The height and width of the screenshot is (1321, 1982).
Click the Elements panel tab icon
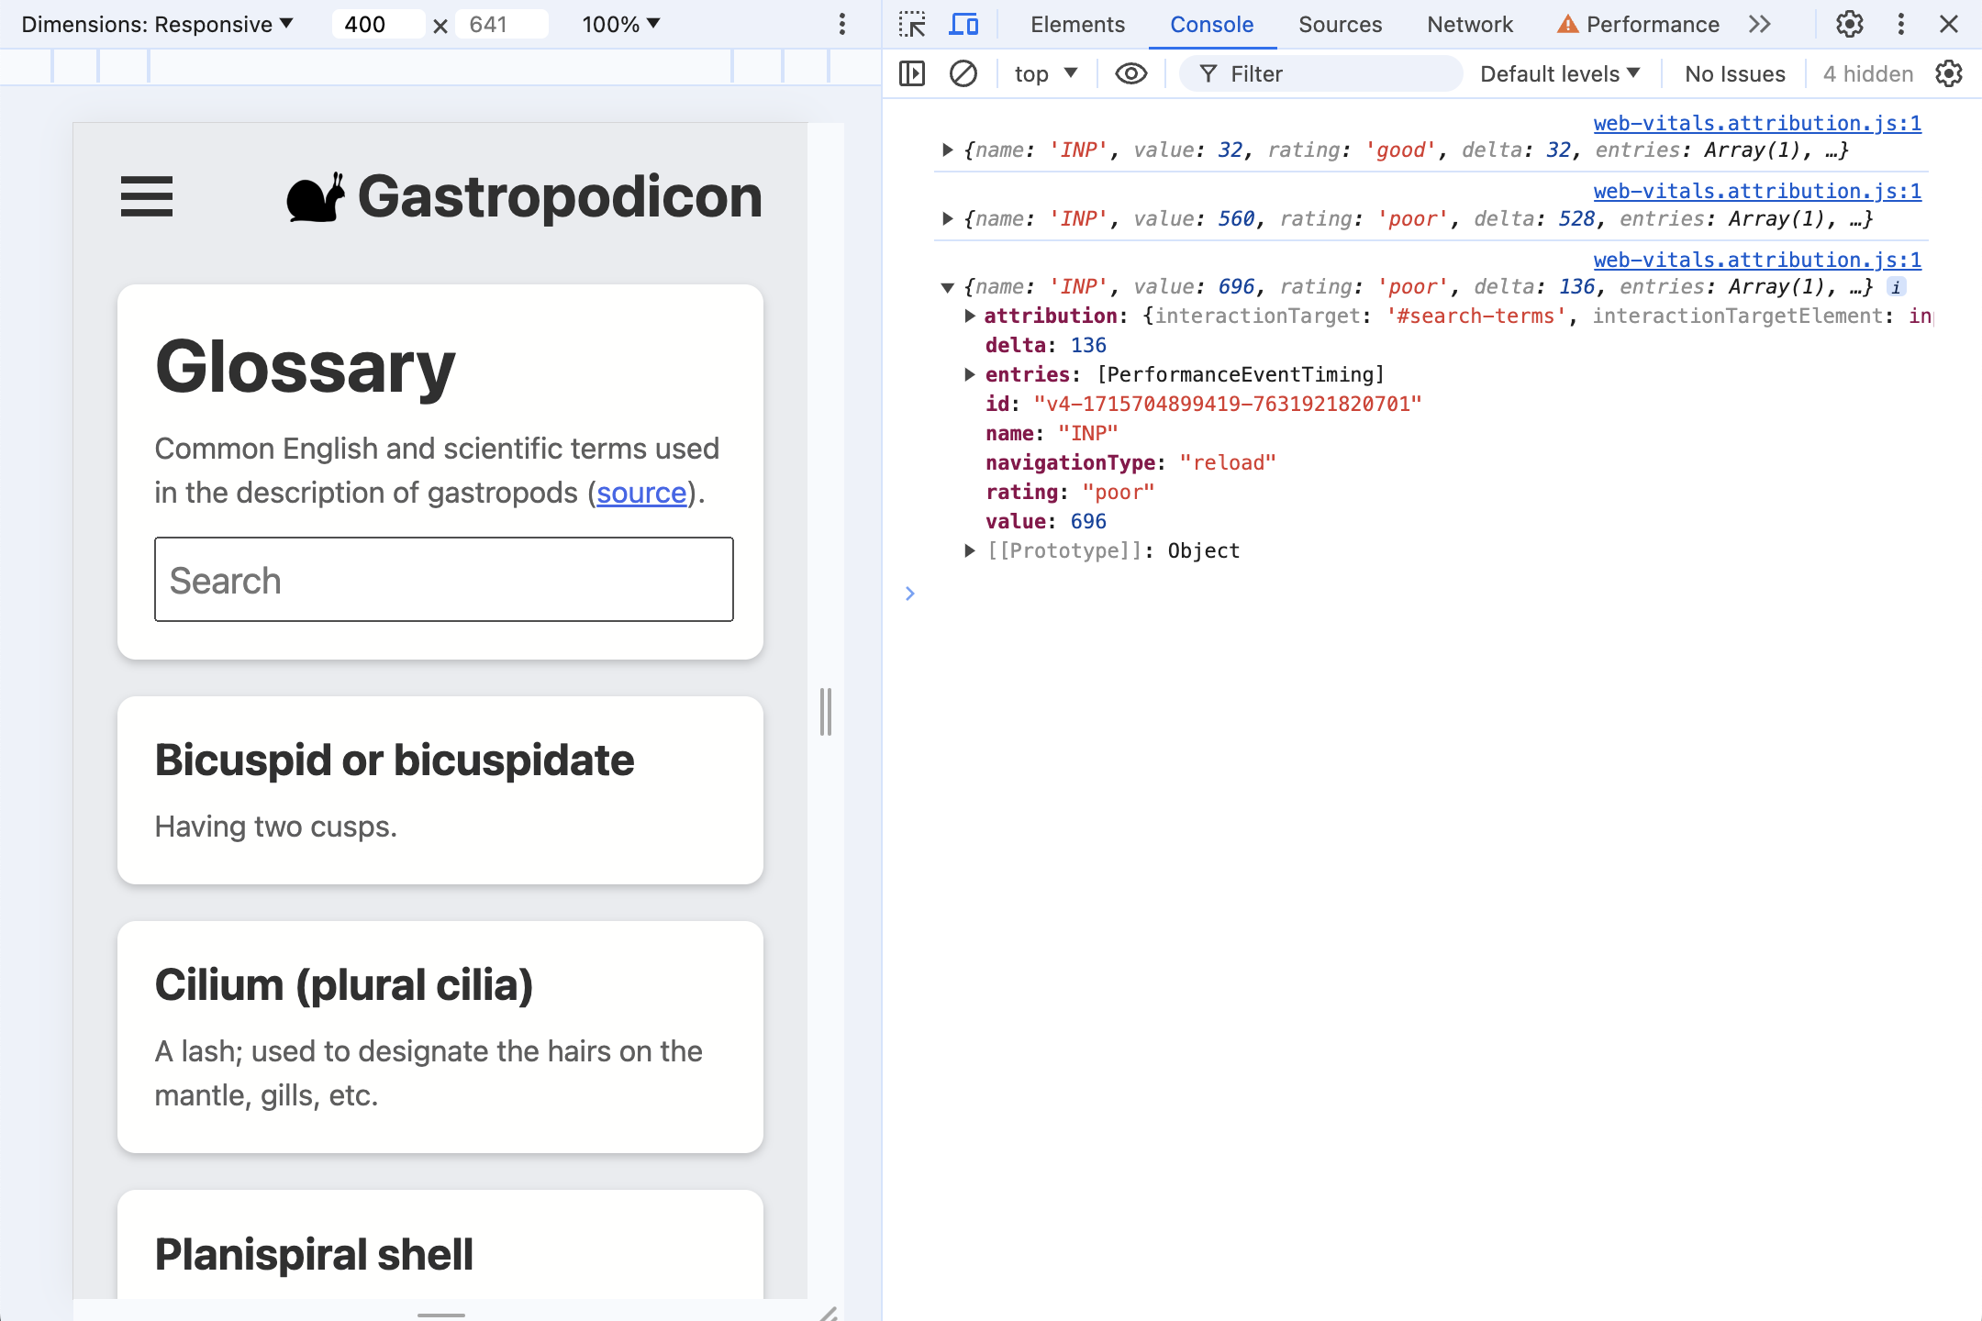1078,25
